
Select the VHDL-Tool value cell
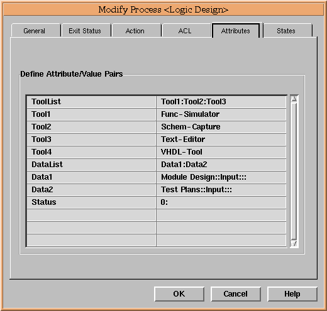click(221, 152)
